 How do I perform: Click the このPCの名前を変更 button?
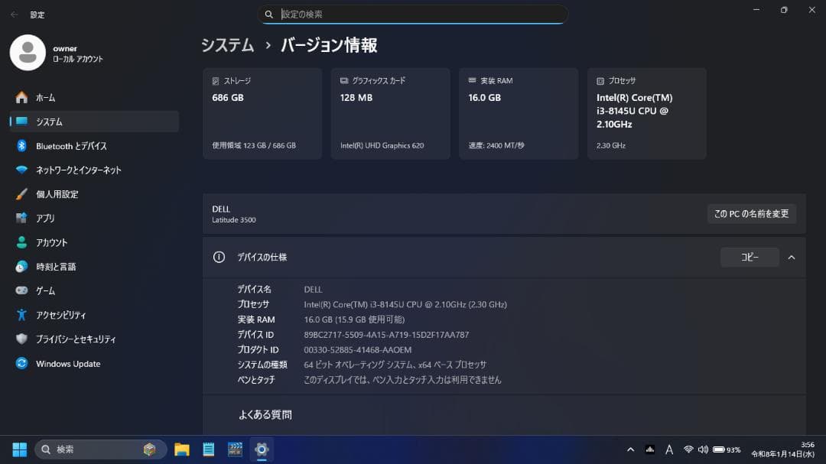pos(751,214)
